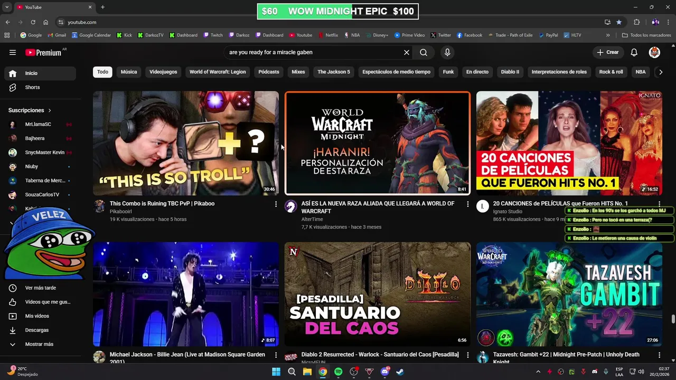This screenshot has width=676, height=380.
Task: Expand Mostrar más in the sidebar
Action: pos(40,344)
